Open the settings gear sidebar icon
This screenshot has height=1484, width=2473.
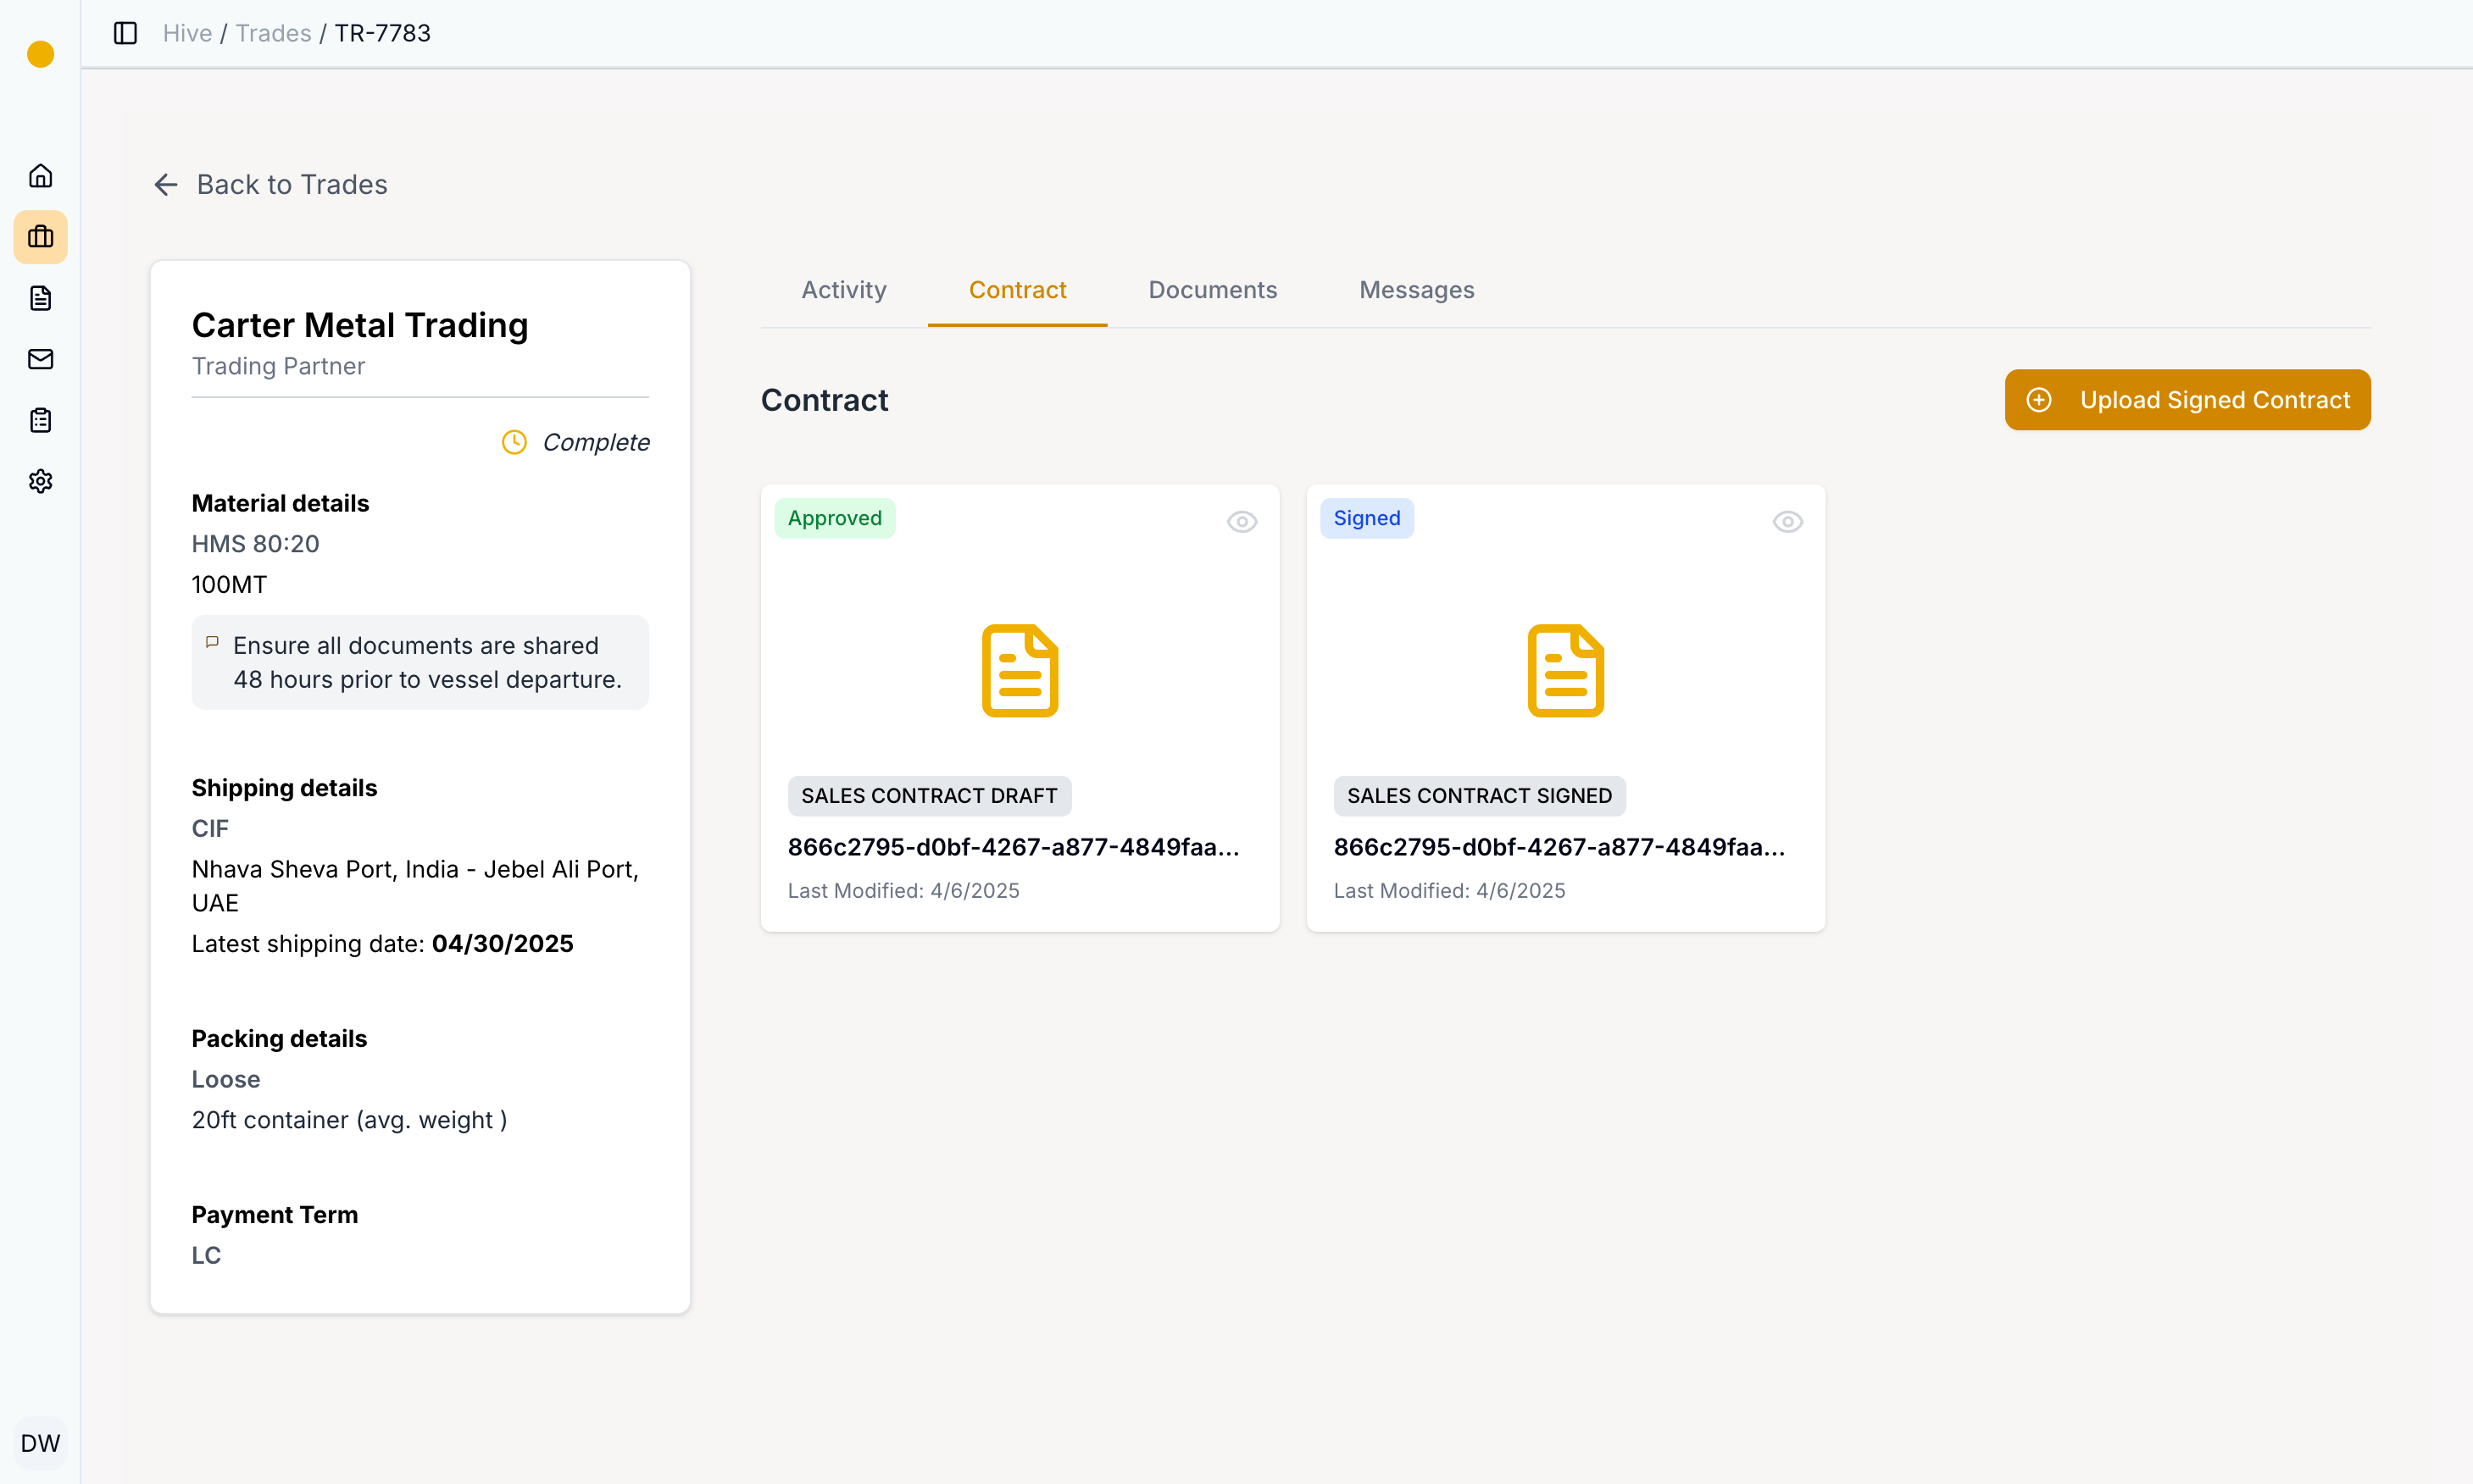click(x=40, y=481)
